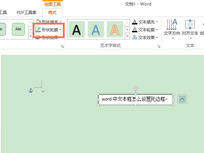204x153 pixels.
Task: Open the shape styles dialog launcher
Action: [63, 47]
